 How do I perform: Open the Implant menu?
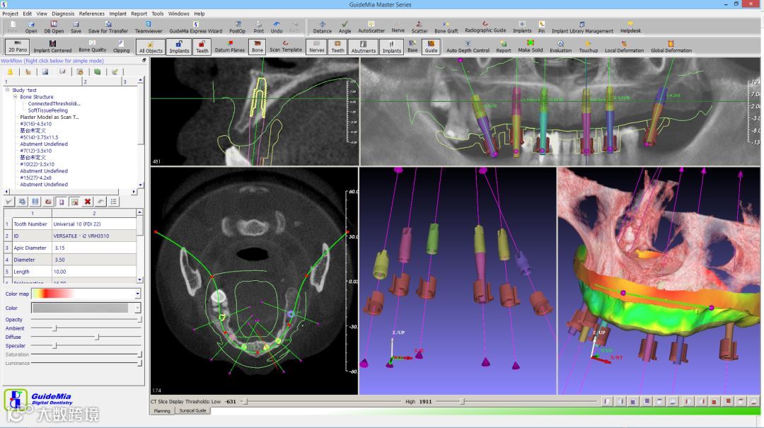tap(117, 13)
